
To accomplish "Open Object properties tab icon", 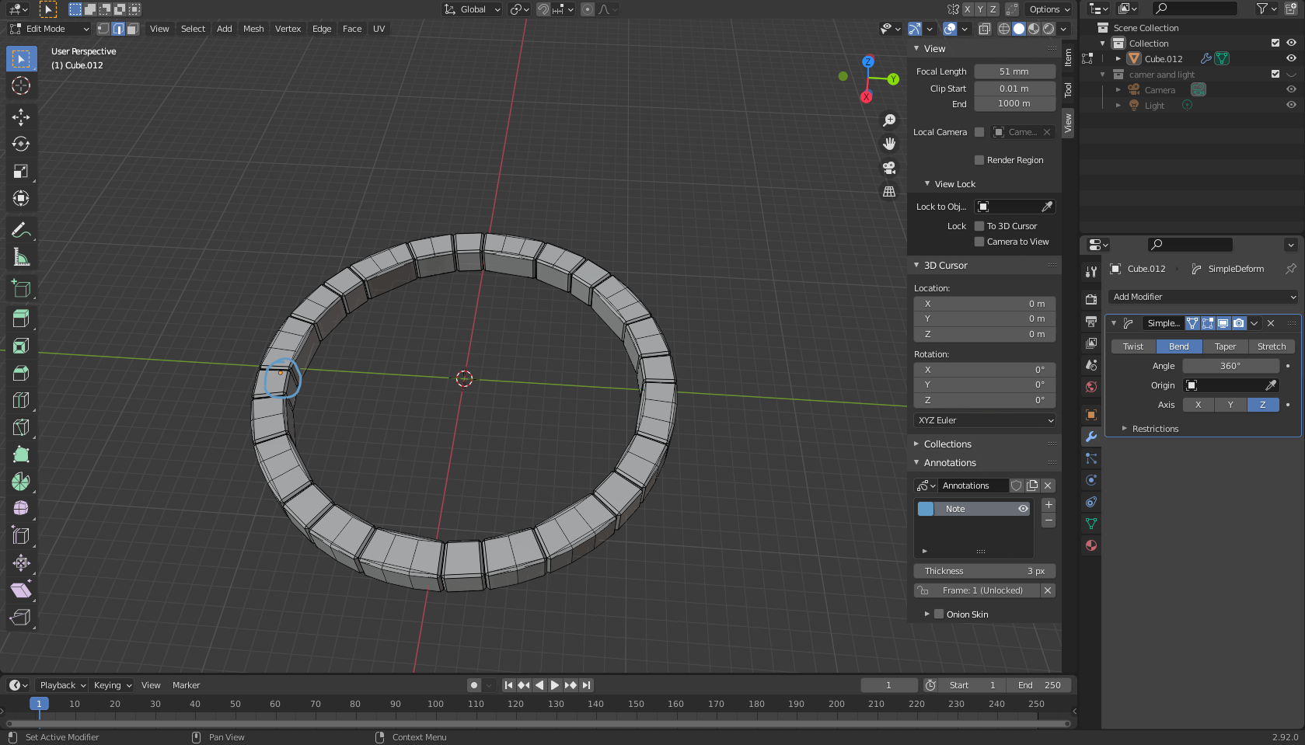I will [1091, 415].
